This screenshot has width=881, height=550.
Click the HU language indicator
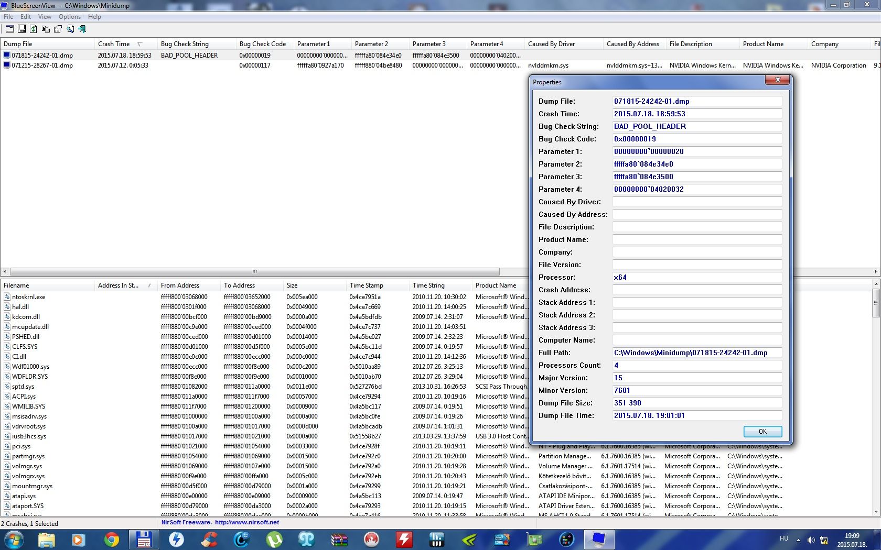(784, 538)
